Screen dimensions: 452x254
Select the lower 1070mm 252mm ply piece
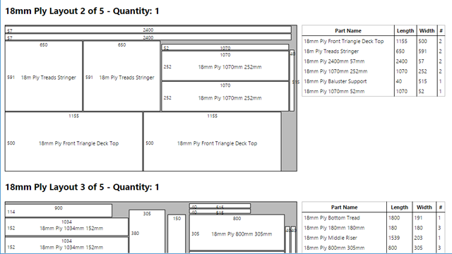225,96
